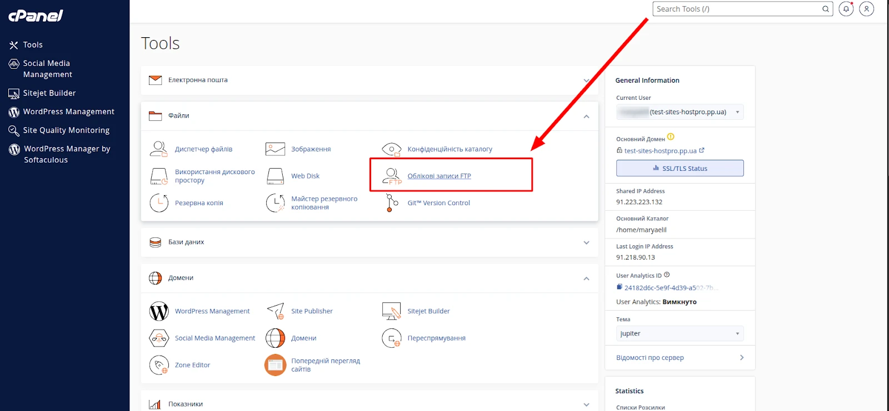Click the /home/maryaelil directory text
This screenshot has height=411, width=889.
(x=641, y=230)
